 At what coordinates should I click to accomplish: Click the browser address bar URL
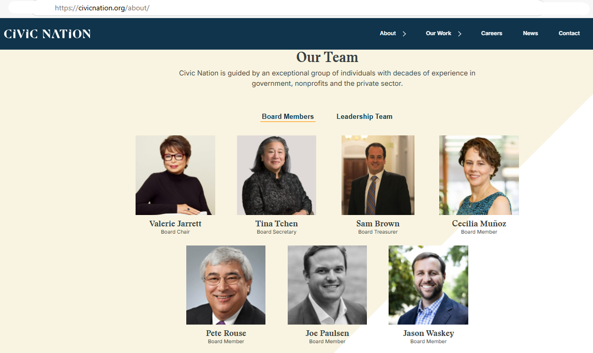click(x=102, y=8)
